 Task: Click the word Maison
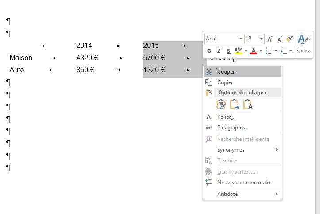tap(21, 58)
